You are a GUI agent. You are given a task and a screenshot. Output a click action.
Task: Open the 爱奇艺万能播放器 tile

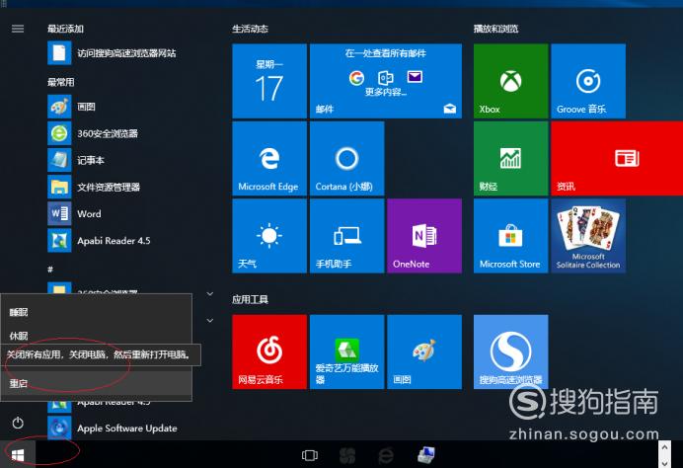click(x=346, y=351)
